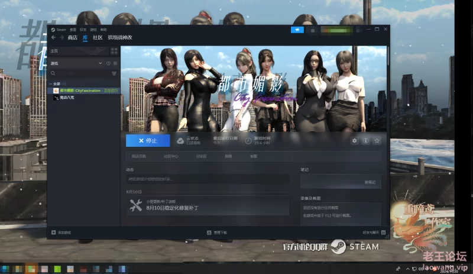Expand the system tray hidden icons chevron
Viewport: 473px width, 274px height.
point(408,269)
